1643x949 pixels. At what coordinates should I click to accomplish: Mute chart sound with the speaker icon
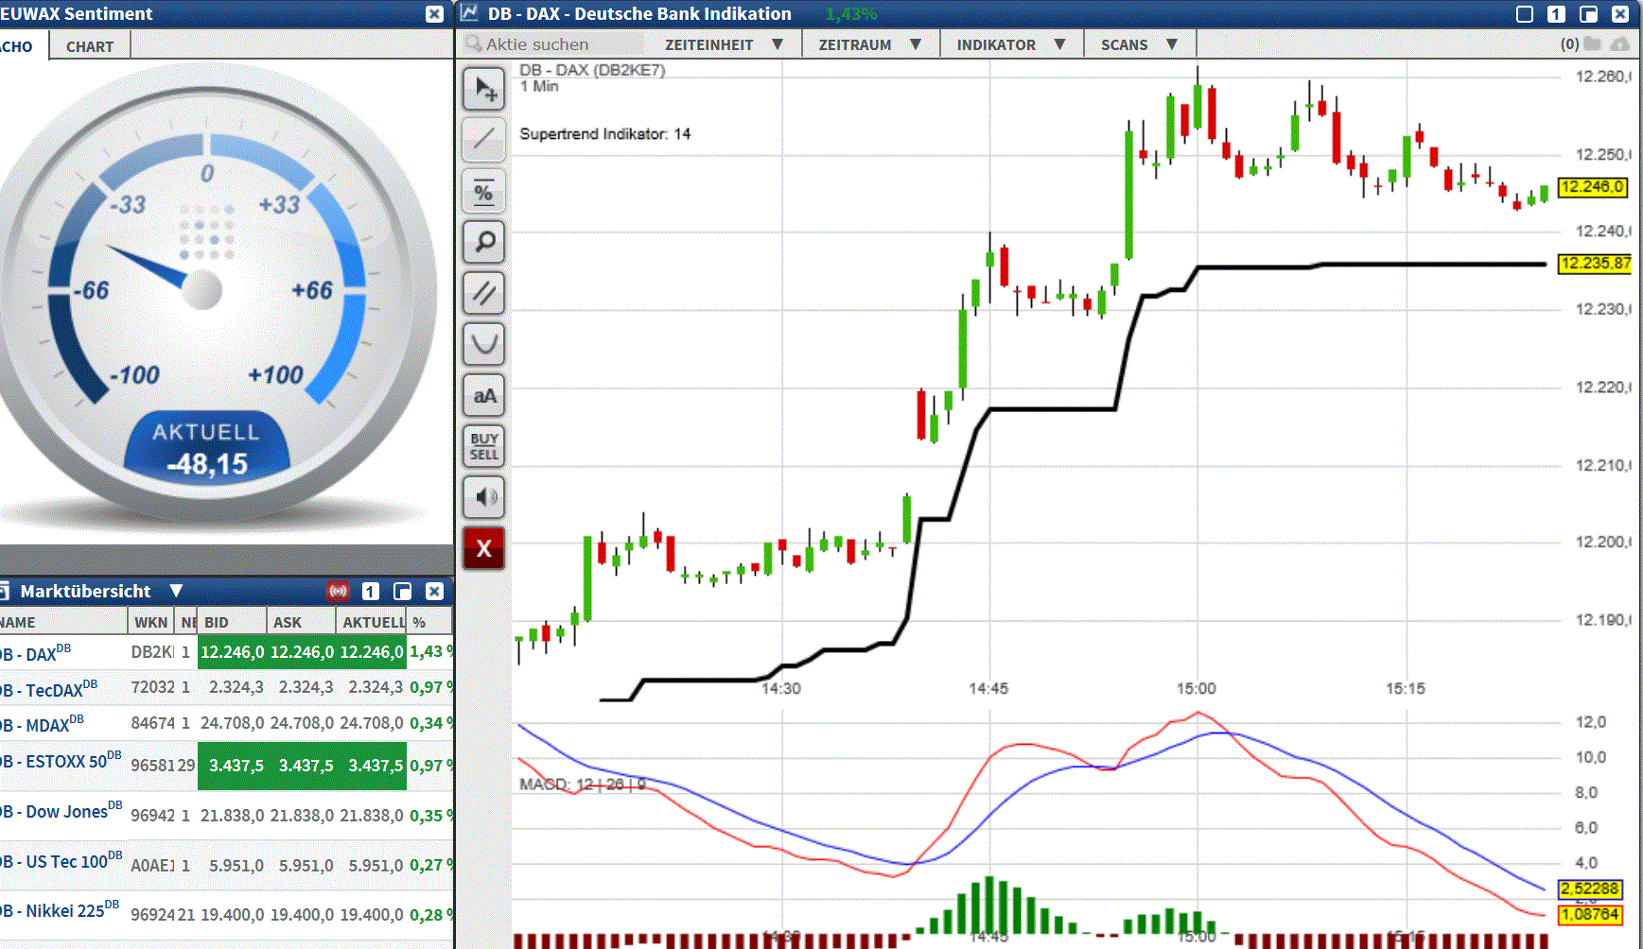pyautogui.click(x=483, y=497)
